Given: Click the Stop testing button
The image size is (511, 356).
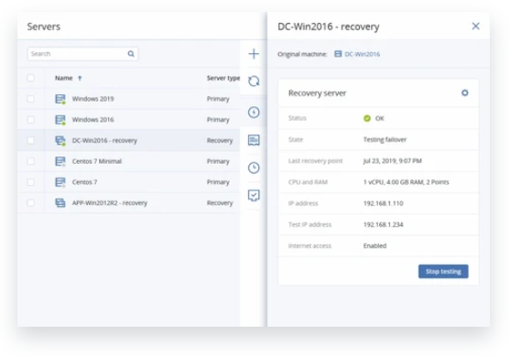Looking at the screenshot, I should pyautogui.click(x=443, y=271).
